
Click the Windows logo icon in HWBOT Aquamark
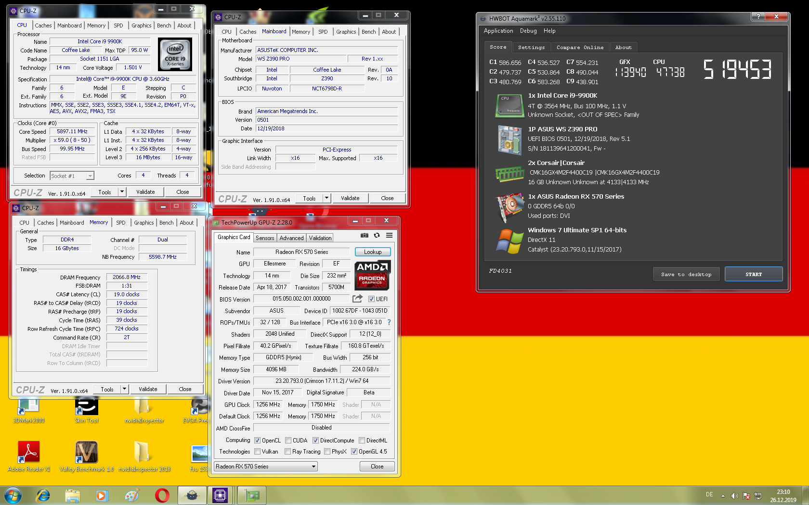pos(509,241)
